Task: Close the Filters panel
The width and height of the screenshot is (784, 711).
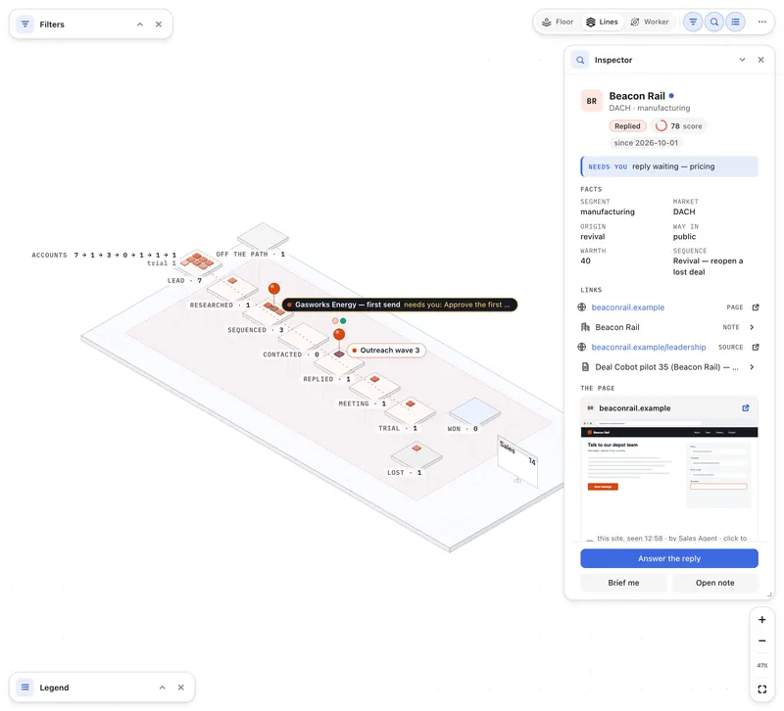Action: tap(159, 24)
